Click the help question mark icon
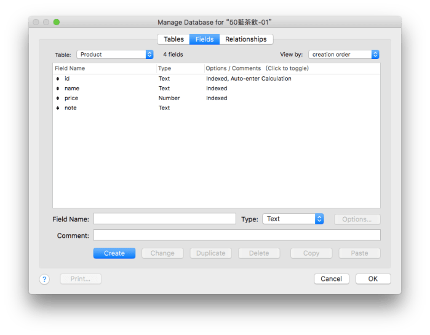The width and height of the screenshot is (430, 335). [44, 279]
